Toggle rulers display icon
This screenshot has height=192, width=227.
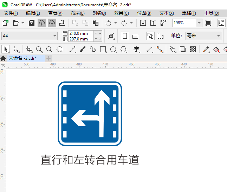[x=221, y=23]
